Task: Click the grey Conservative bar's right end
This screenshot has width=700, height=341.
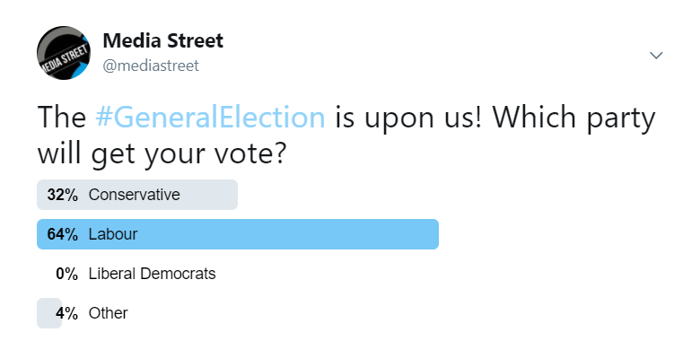Action: pyautogui.click(x=230, y=195)
